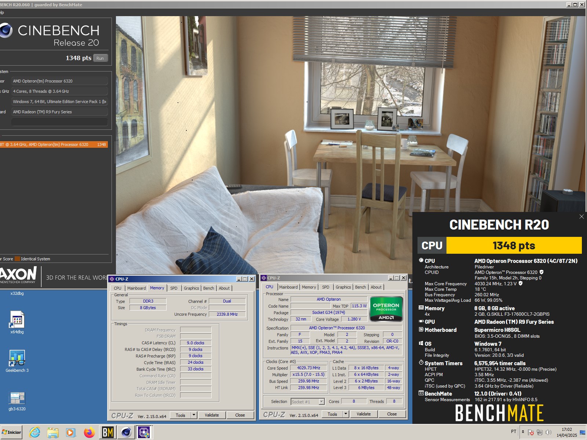The width and height of the screenshot is (587, 440).
Task: Open Bench tab in right CPU-Z window
Action: 360,287
